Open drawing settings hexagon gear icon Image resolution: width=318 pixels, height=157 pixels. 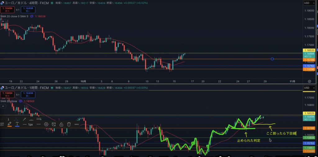pyautogui.click(x=46, y=124)
